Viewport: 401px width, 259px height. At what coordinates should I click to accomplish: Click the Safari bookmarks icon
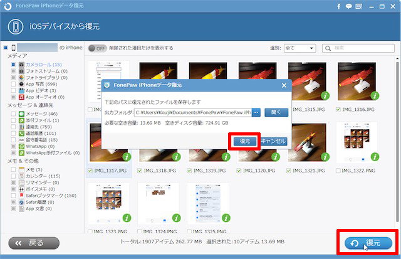pyautogui.click(x=21, y=196)
